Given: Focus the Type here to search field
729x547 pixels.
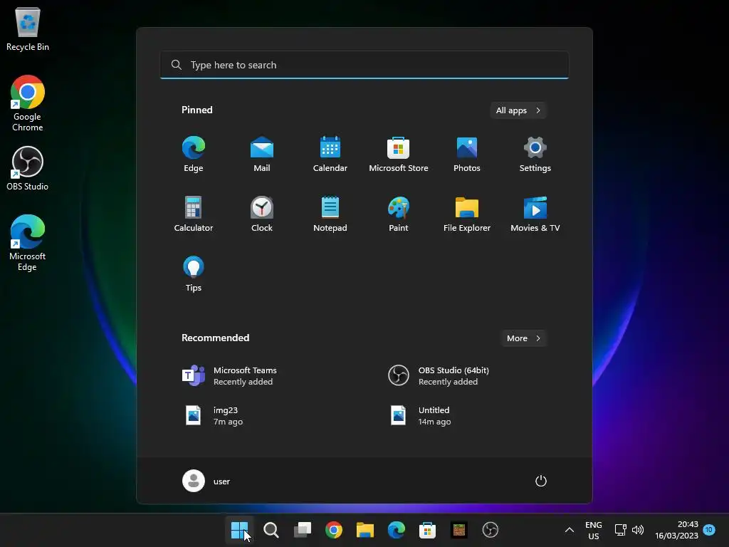Looking at the screenshot, I should [x=364, y=65].
